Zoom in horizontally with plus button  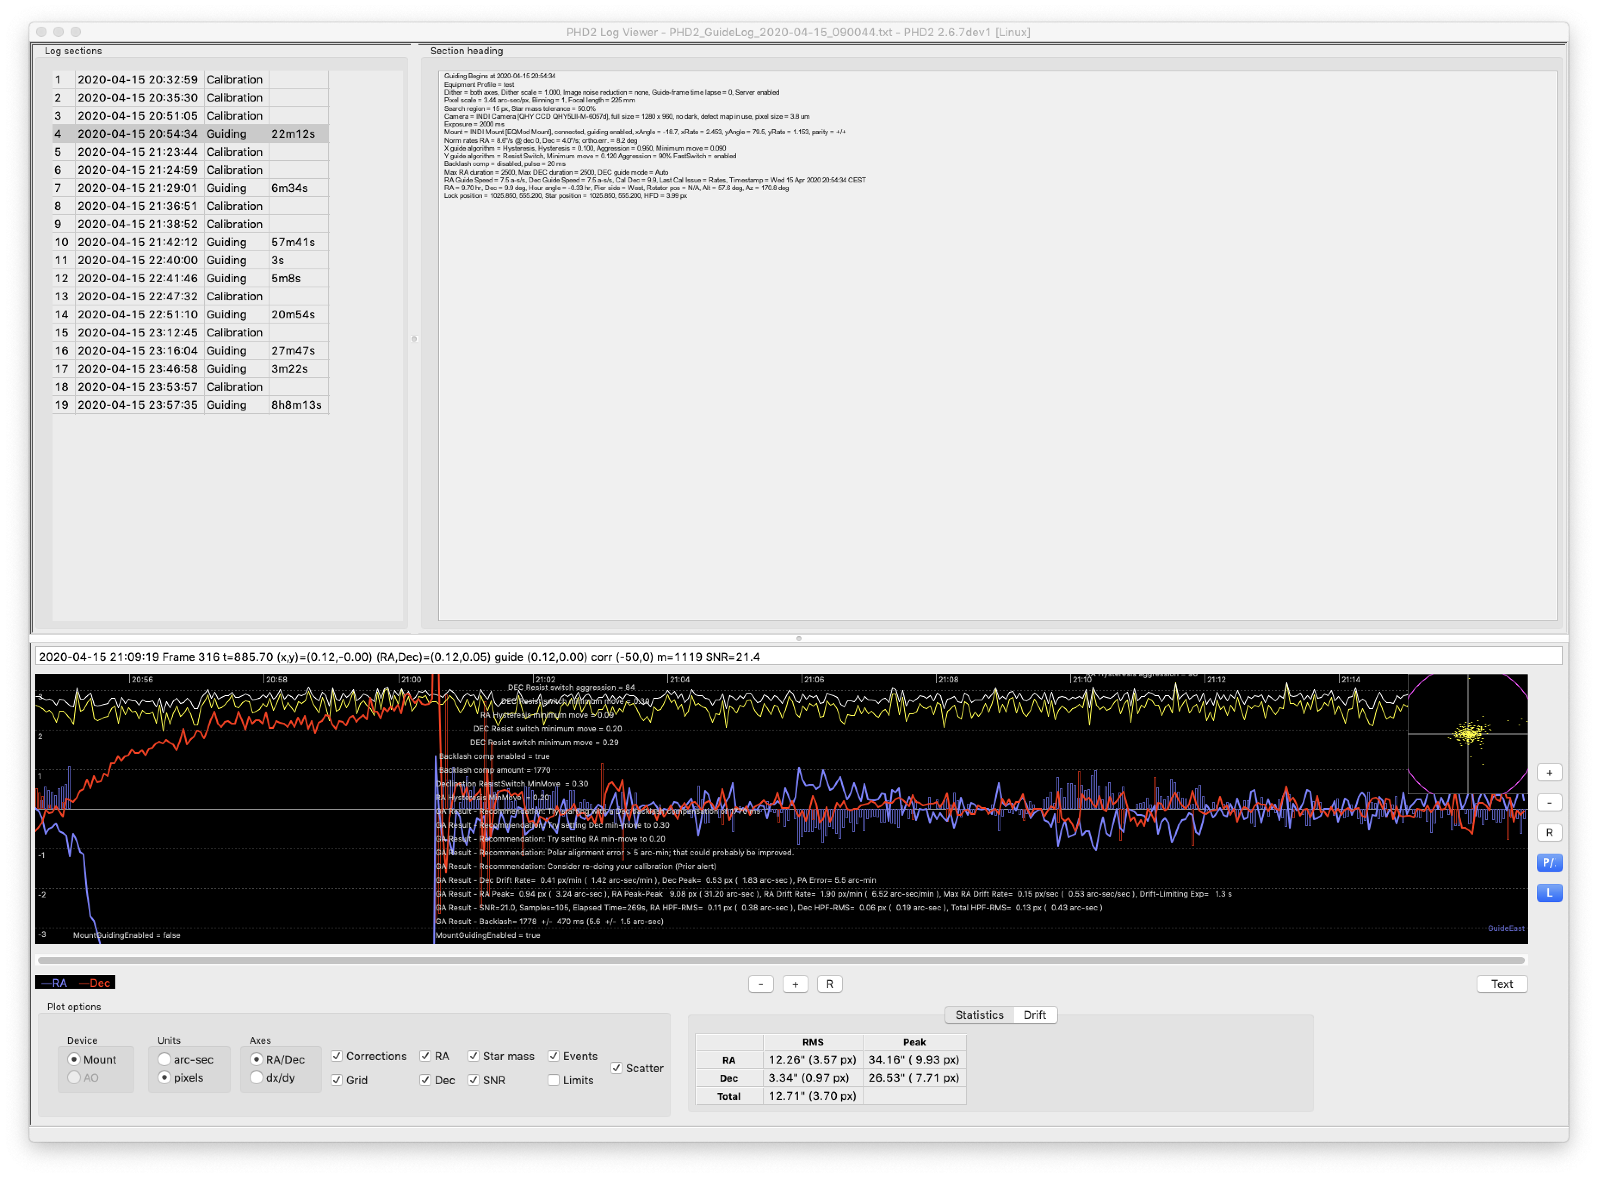pyautogui.click(x=795, y=984)
